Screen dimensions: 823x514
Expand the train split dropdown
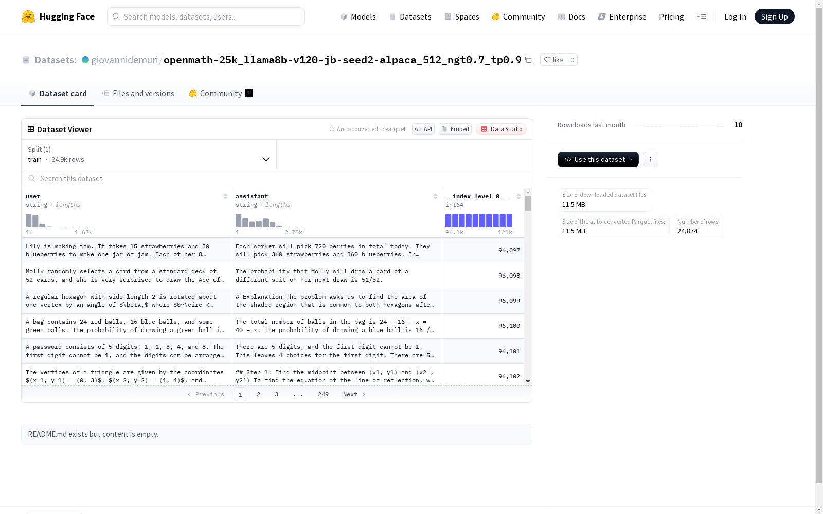pyautogui.click(x=149, y=154)
